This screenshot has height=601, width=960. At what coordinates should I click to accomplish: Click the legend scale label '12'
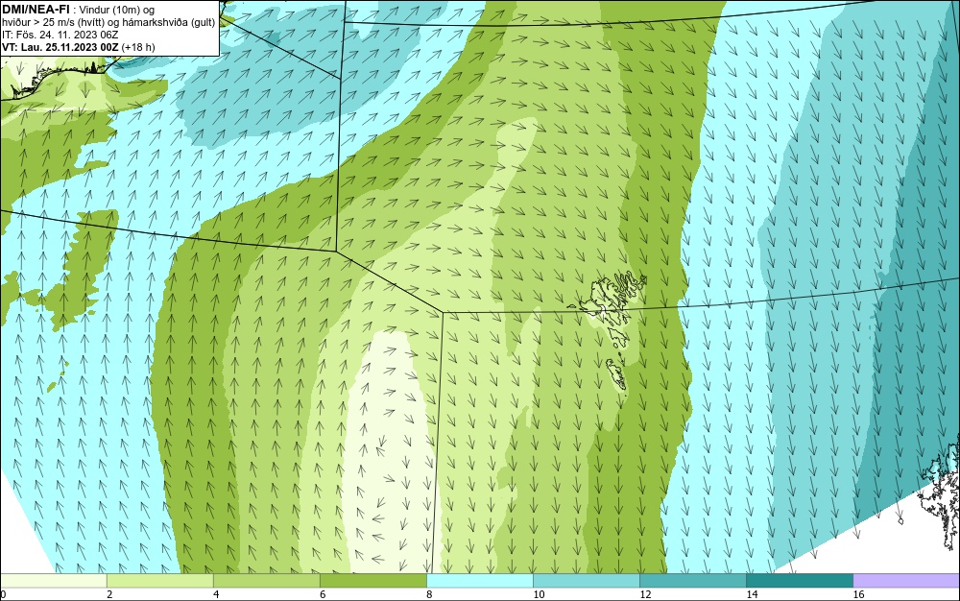(x=645, y=594)
